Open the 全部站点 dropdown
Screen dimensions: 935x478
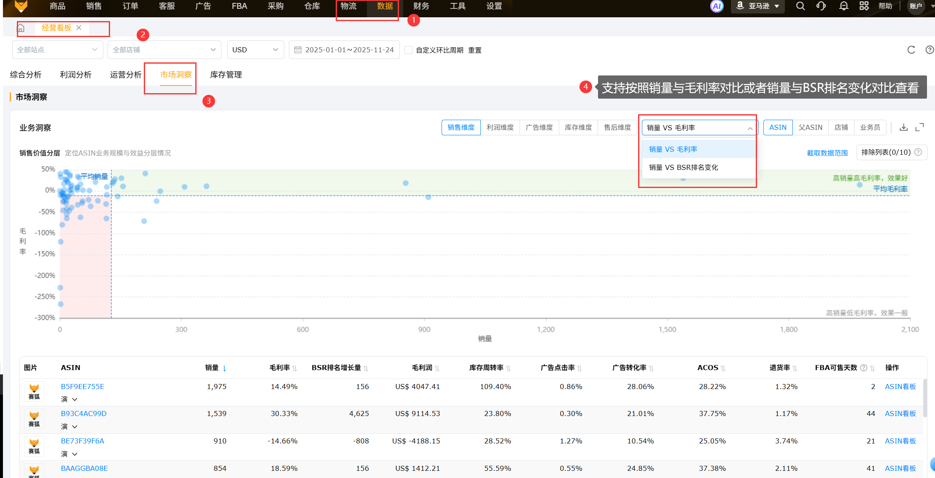click(x=57, y=50)
